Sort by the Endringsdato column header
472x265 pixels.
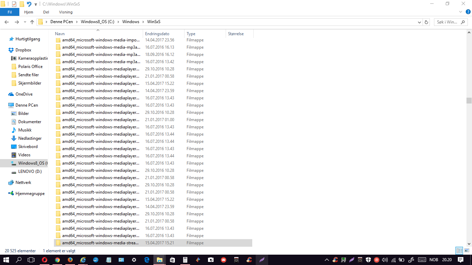click(x=163, y=34)
